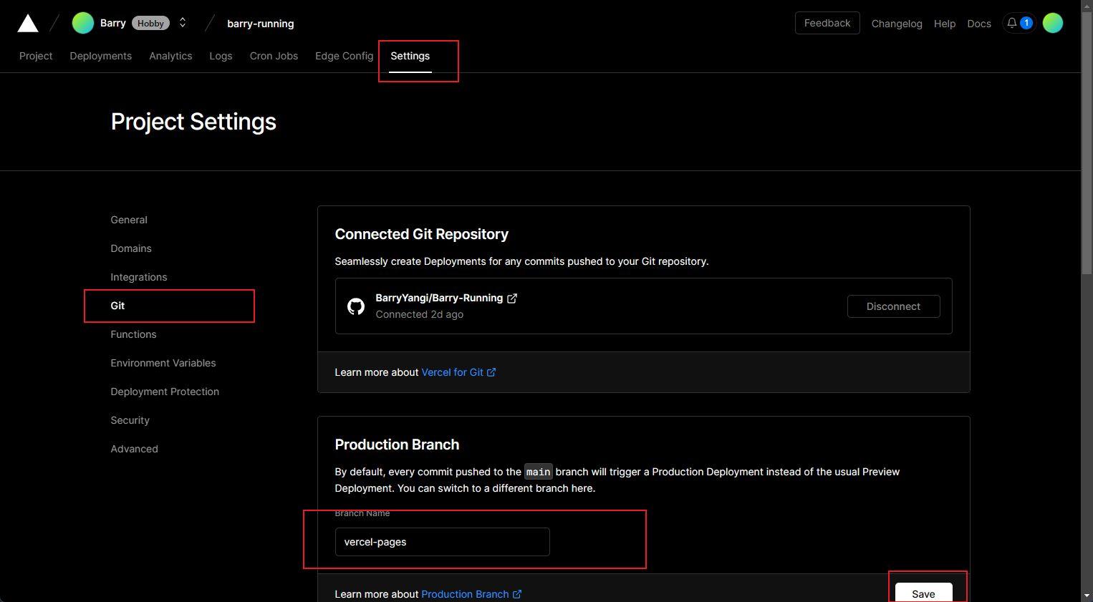Viewport: 1093px width, 602px height.
Task: Open Advanced settings section
Action: point(134,449)
